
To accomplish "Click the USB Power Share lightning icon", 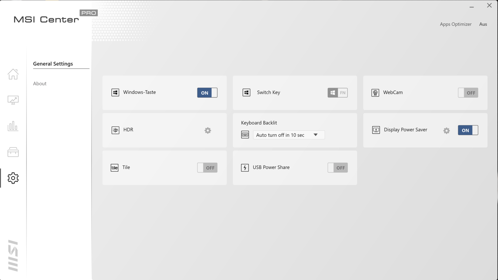I will (245, 168).
